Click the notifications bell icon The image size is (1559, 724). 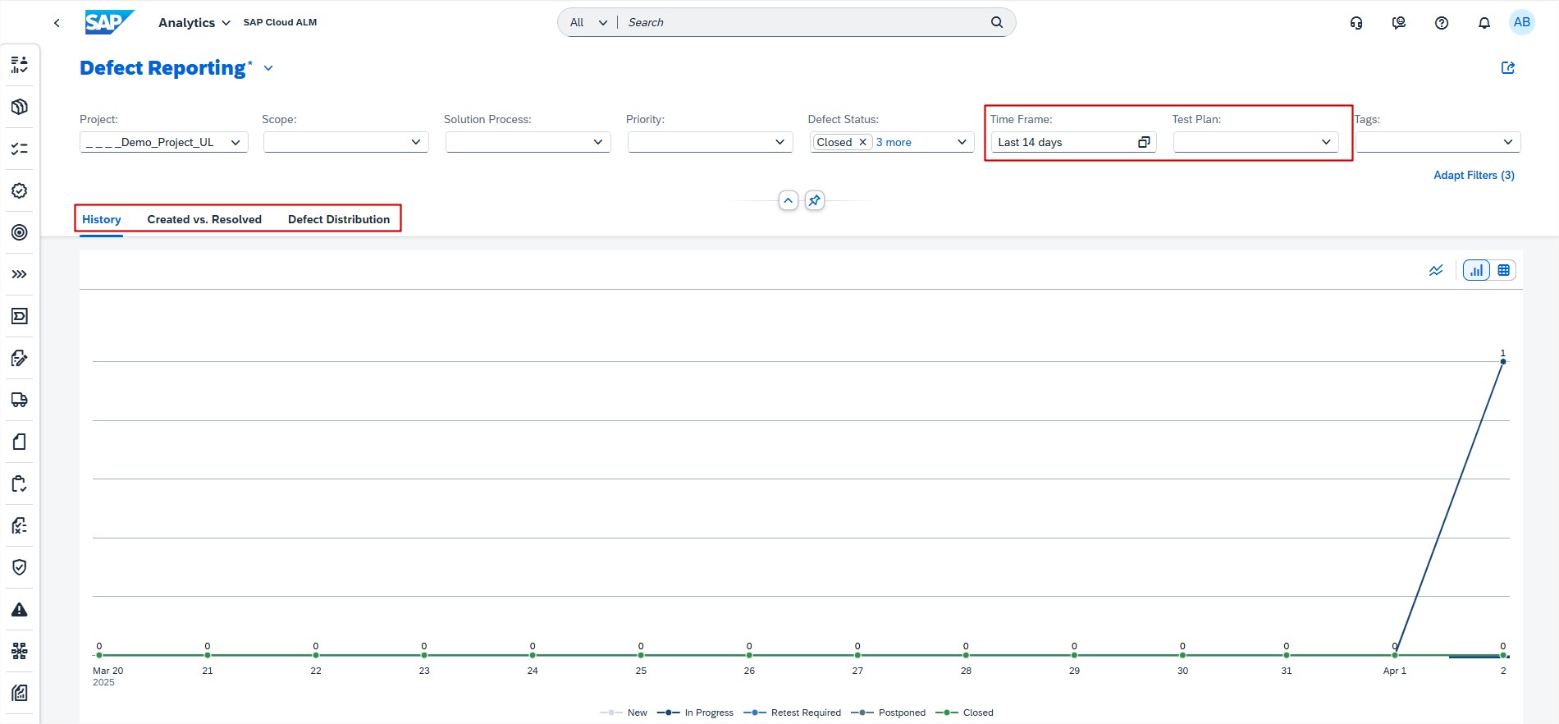pyautogui.click(x=1484, y=23)
